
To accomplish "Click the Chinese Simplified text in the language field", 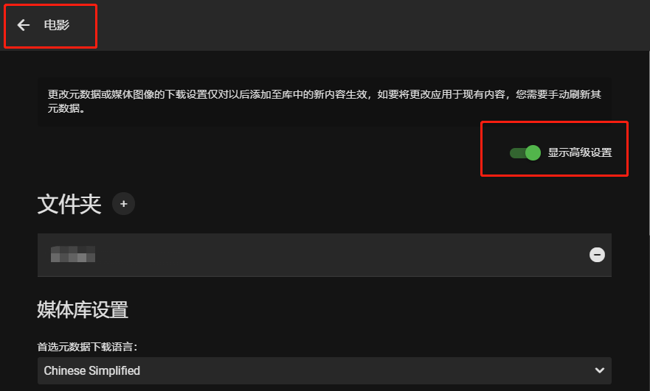I will [92, 370].
